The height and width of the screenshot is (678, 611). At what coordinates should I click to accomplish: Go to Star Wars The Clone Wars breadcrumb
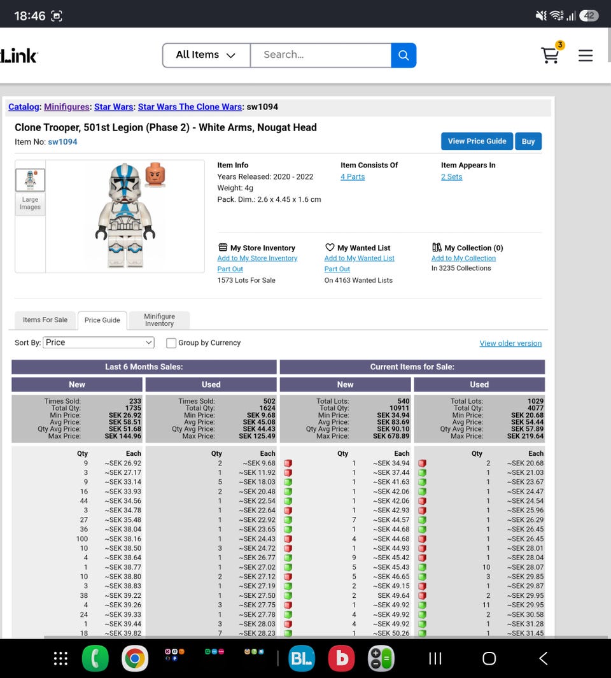point(190,107)
